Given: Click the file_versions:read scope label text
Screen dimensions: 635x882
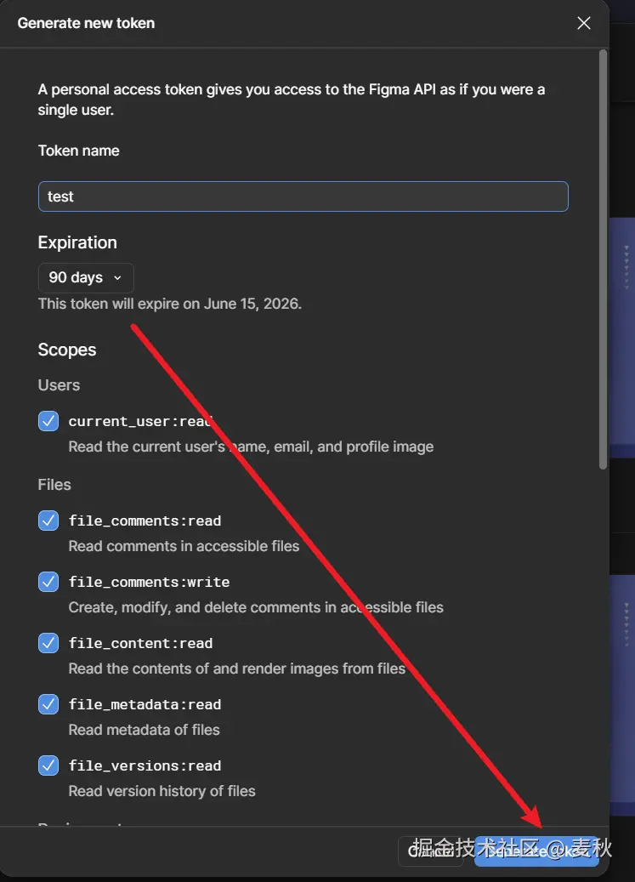Looking at the screenshot, I should pos(145,766).
